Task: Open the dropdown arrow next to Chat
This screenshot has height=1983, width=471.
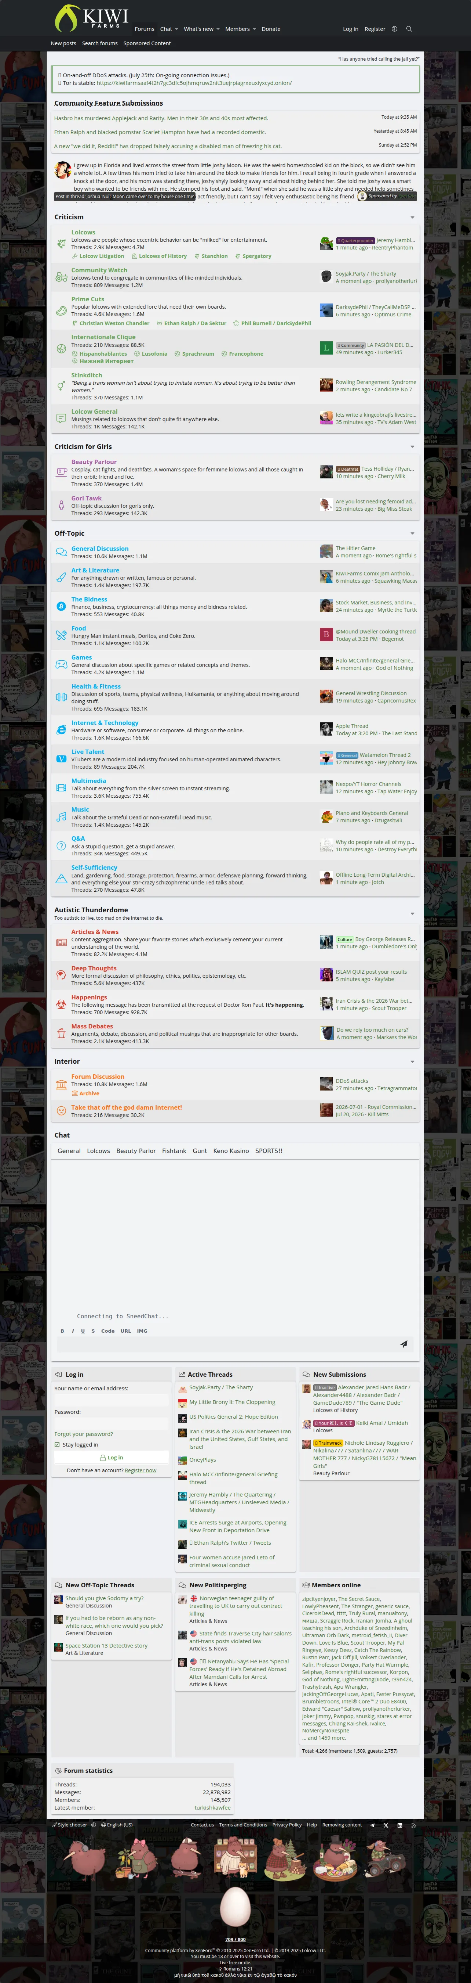Action: pos(178,29)
